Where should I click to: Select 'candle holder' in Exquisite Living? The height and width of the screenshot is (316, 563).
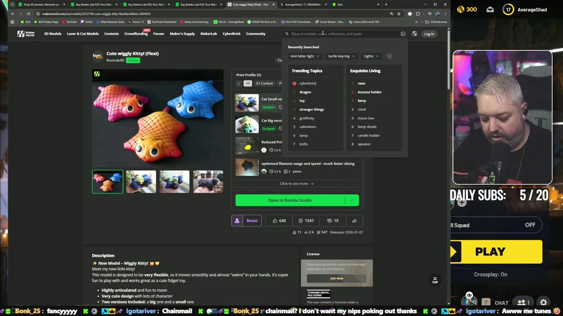coord(369,136)
